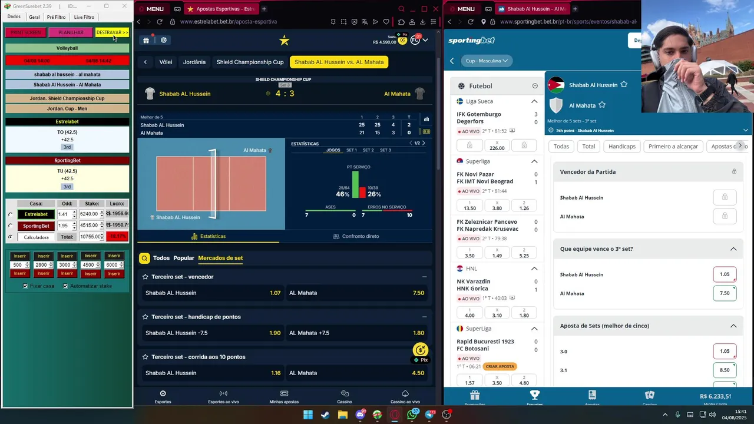This screenshot has width=754, height=424.
Task: Open Esportes in Estrelabet bottom navigation
Action: [x=163, y=396]
